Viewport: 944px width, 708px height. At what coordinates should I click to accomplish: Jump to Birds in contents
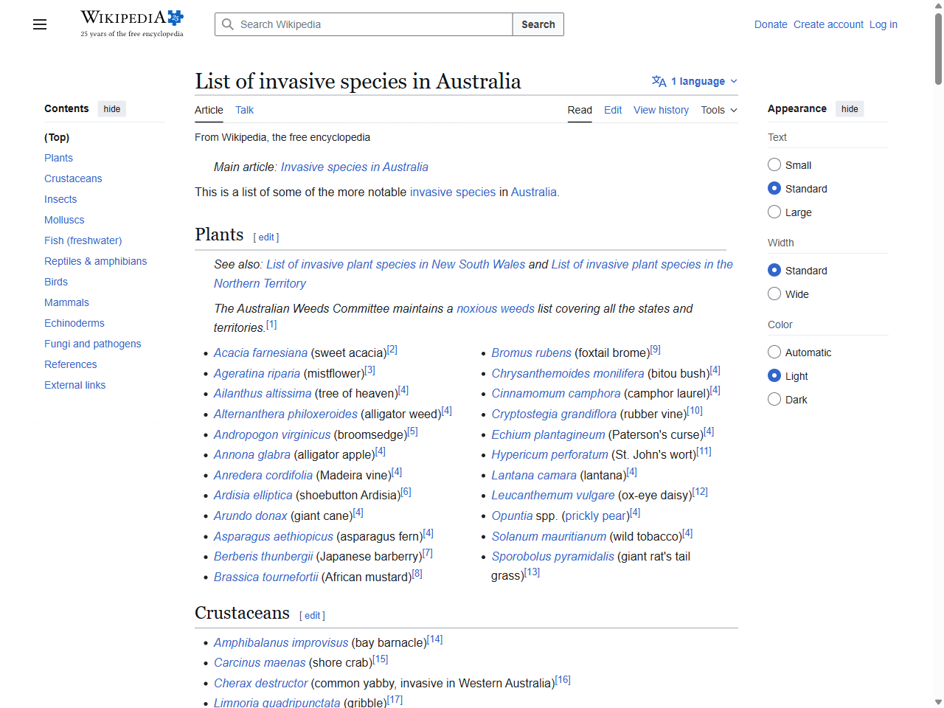pyautogui.click(x=56, y=282)
